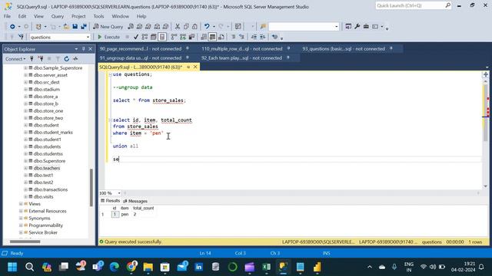This screenshot has width=492, height=276.
Task: Click the Object Explorer horizontal scrollbar
Action: click(x=25, y=242)
